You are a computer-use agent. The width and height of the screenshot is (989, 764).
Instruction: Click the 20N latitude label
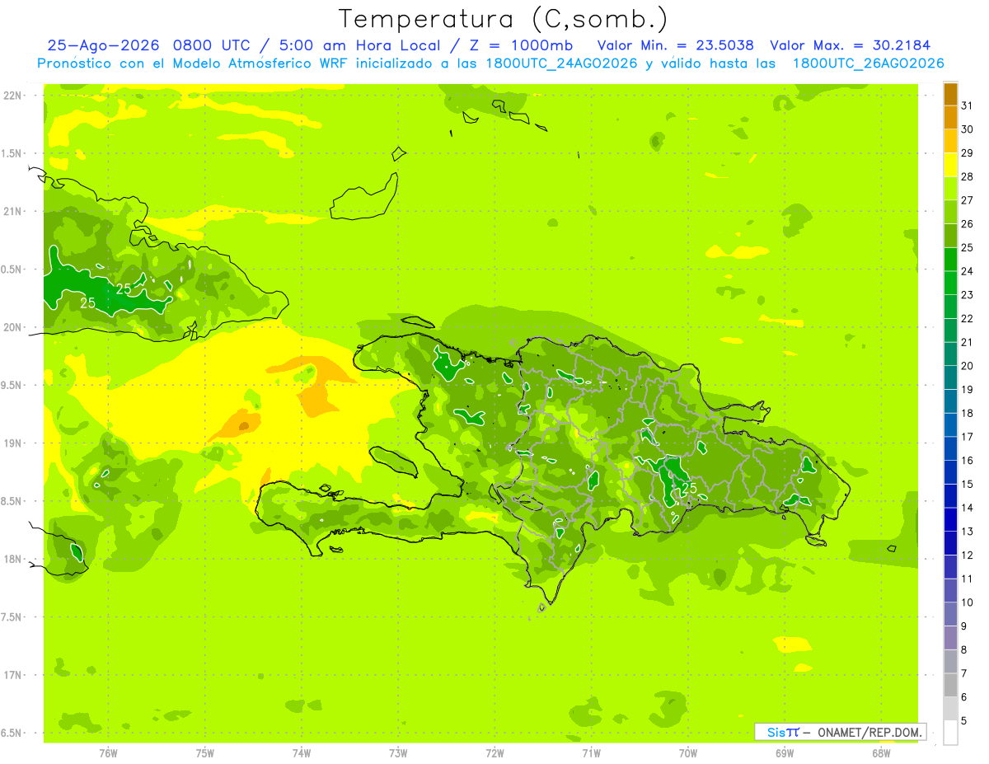12,327
